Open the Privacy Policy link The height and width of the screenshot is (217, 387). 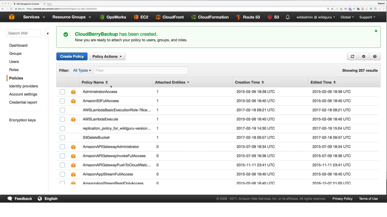pos(343,199)
